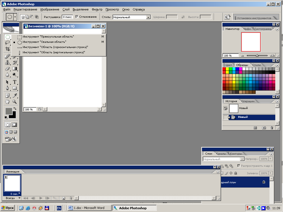Image resolution: width=283 pixels, height=212 pixels.
Task: Choose Прямоугольная область tool from flyout
Action: click(x=59, y=37)
